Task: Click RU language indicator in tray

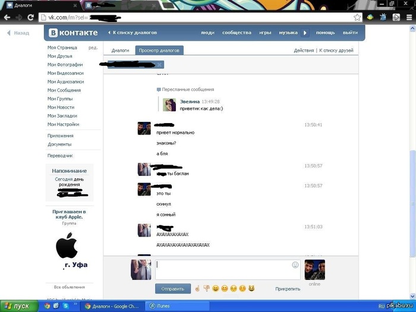Action: 382,306
